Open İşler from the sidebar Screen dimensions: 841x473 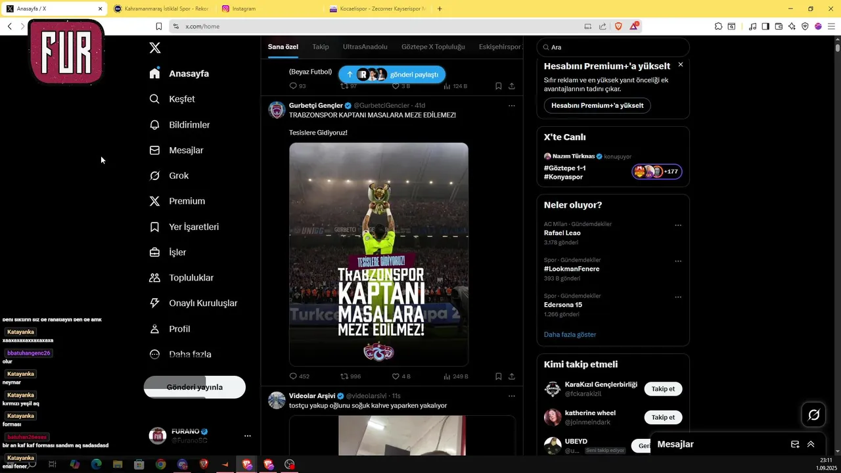[168, 252]
